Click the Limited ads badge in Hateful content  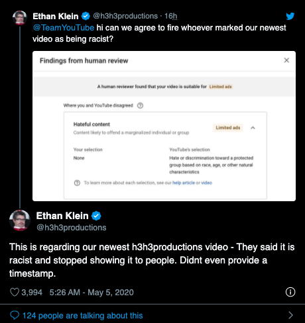point(228,128)
